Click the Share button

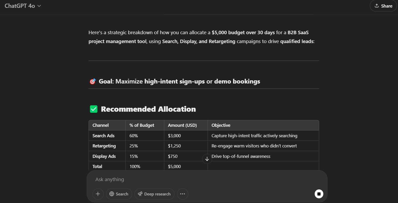(x=384, y=6)
